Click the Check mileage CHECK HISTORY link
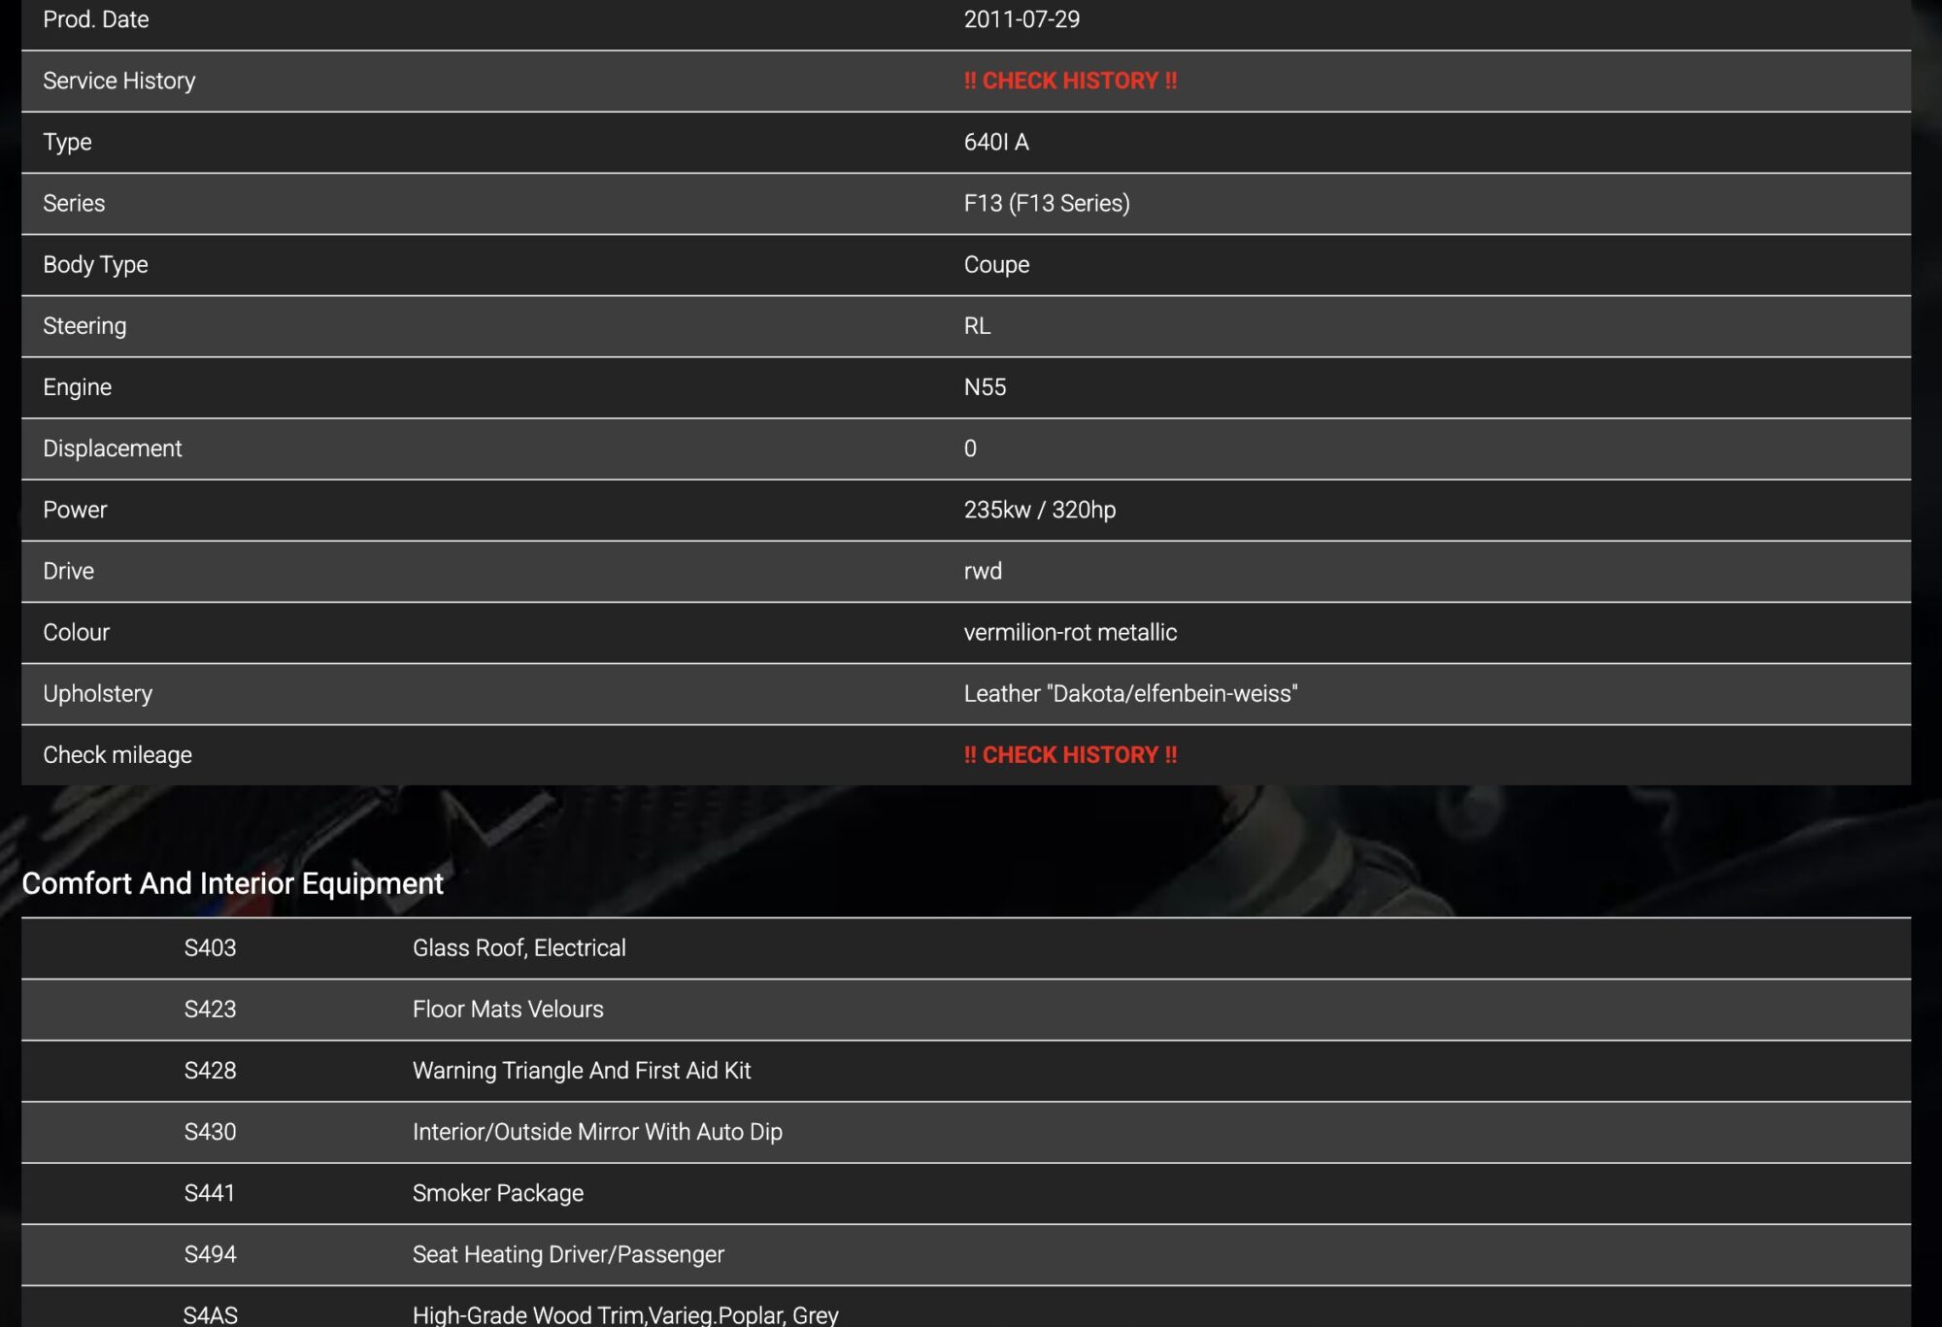This screenshot has width=1942, height=1327. tap(1069, 755)
